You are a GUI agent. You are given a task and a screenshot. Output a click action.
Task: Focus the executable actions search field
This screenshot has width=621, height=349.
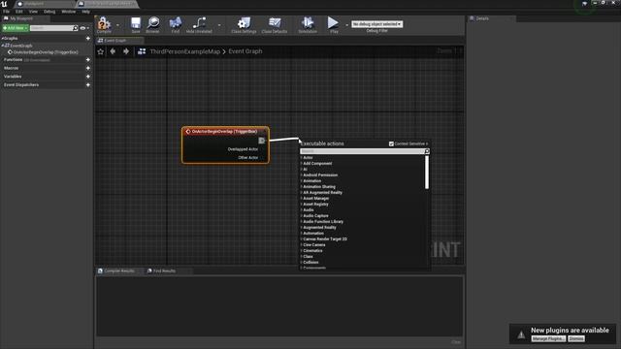coord(362,151)
